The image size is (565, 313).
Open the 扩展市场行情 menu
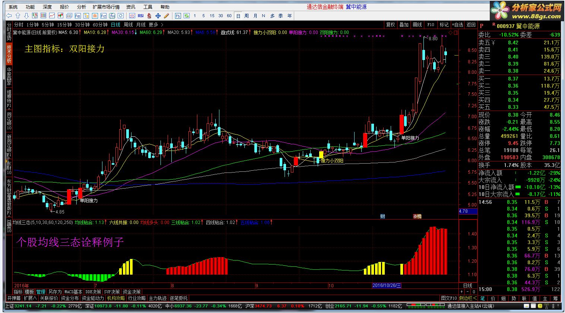pyautogui.click(x=106, y=7)
